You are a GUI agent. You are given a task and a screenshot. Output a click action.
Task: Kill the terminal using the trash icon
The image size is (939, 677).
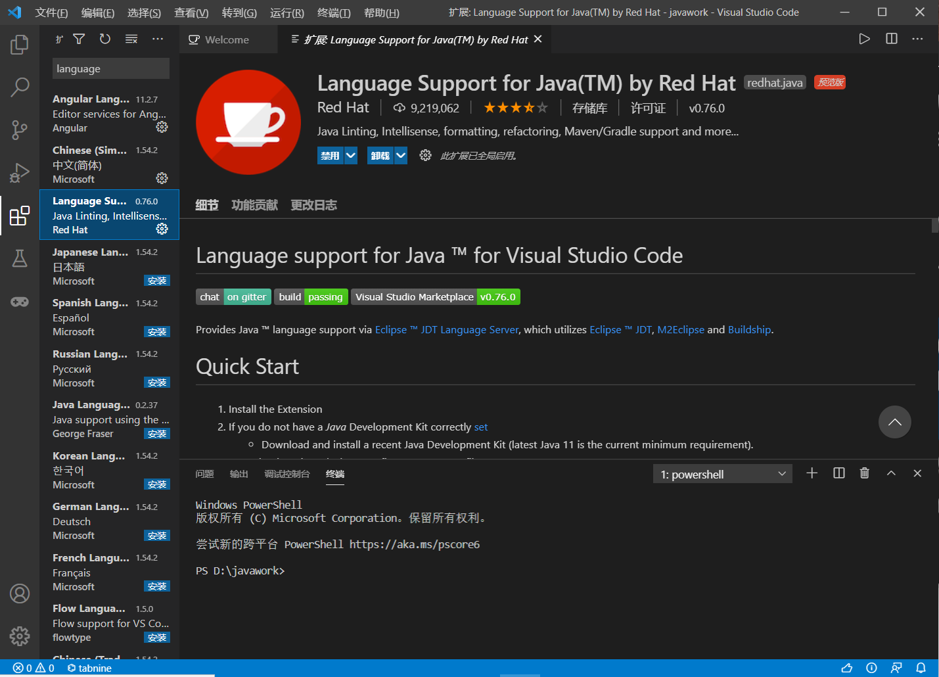click(864, 473)
